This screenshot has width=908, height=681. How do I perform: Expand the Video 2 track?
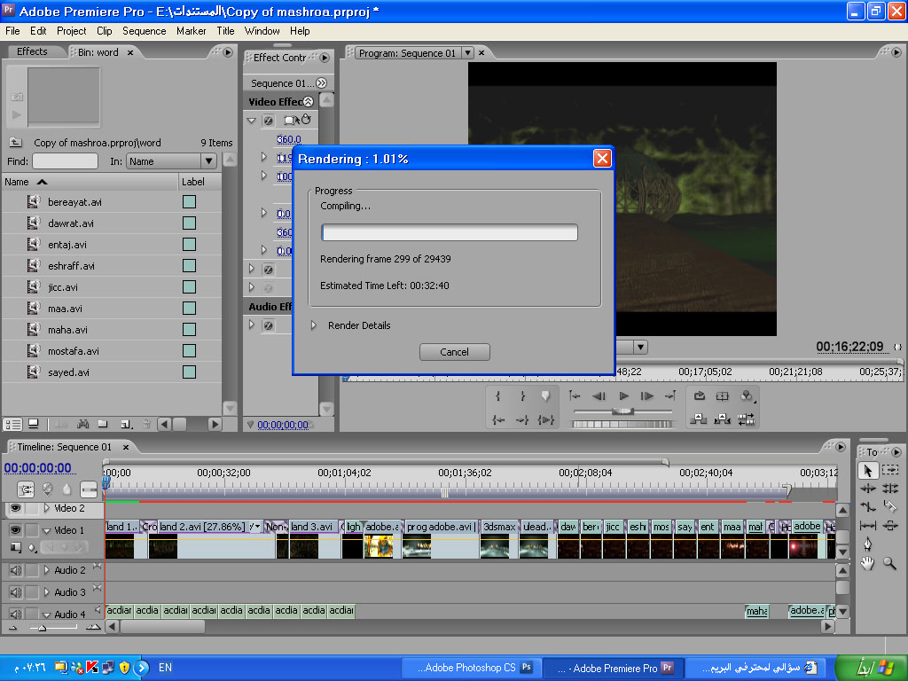(x=47, y=508)
